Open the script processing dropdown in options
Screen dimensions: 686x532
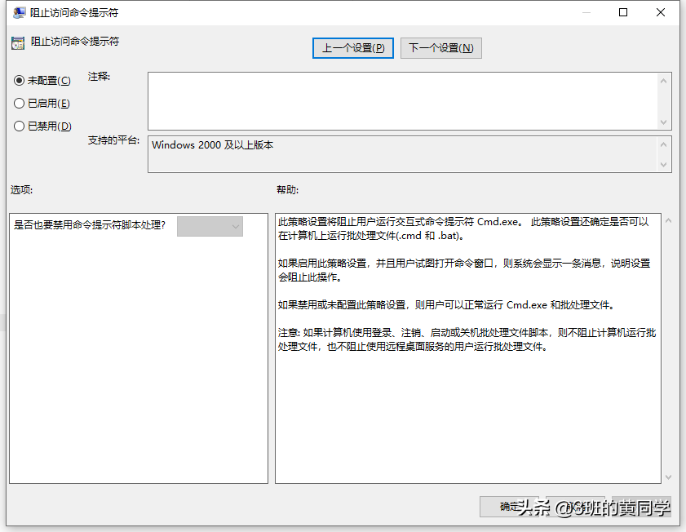point(210,226)
